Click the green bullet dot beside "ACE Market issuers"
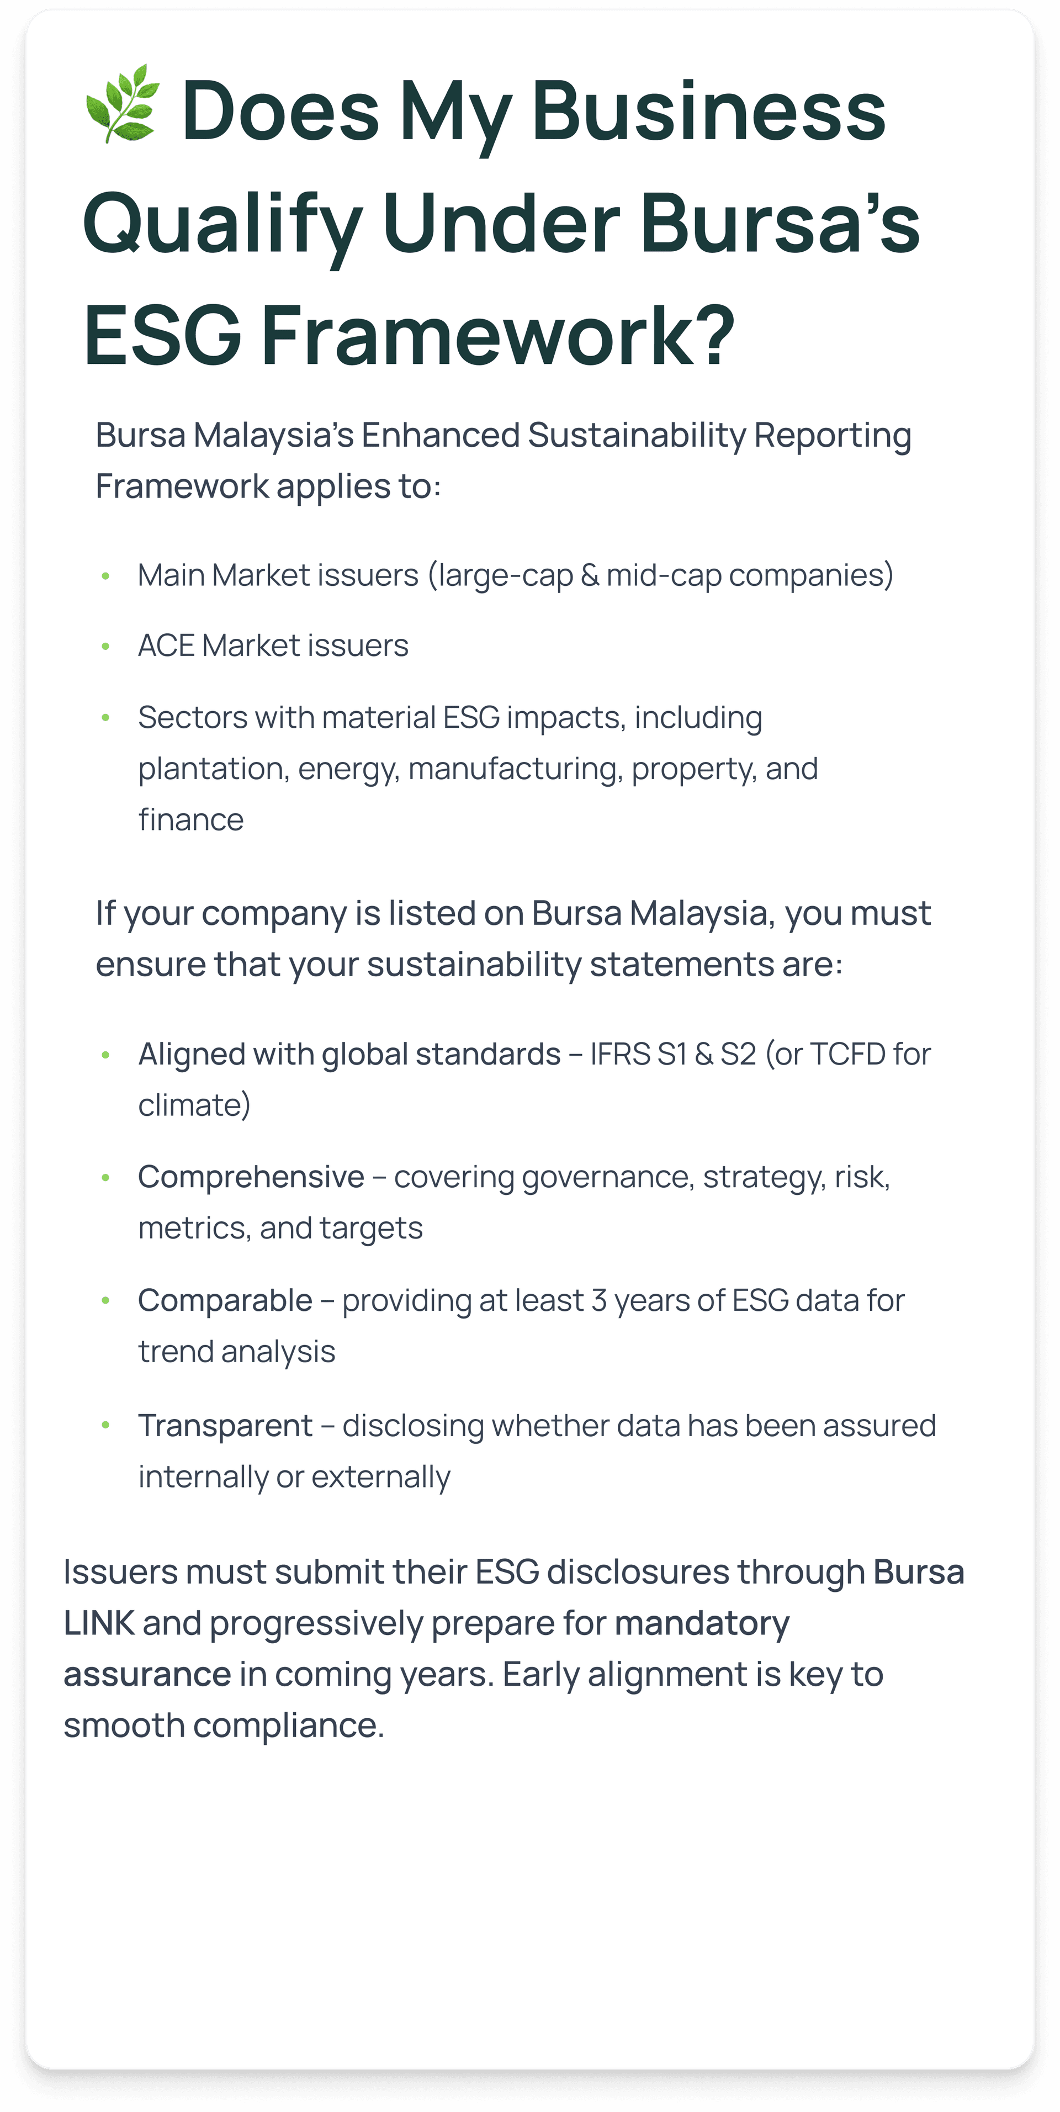Screen dimensions: 1060x2112 click(x=106, y=647)
